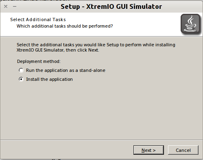The height and width of the screenshot is (160, 203).
Task: Choose the Install the application radio circle
Action: click(x=21, y=79)
